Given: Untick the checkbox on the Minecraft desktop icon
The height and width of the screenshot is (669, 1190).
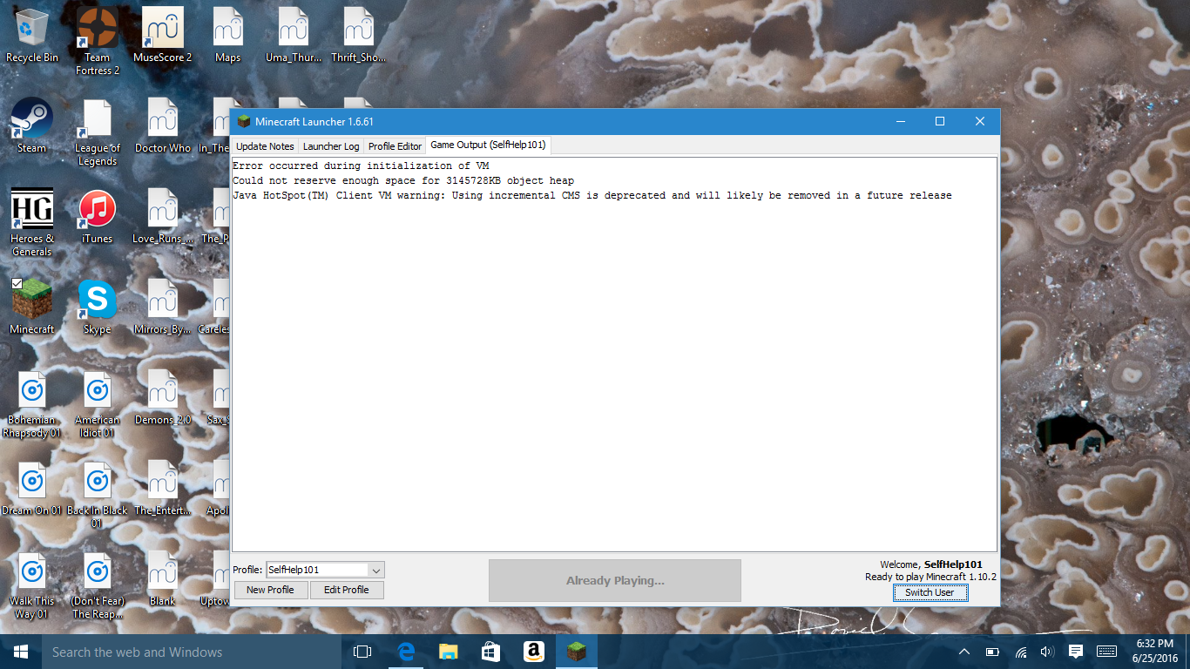Looking at the screenshot, I should (x=17, y=284).
